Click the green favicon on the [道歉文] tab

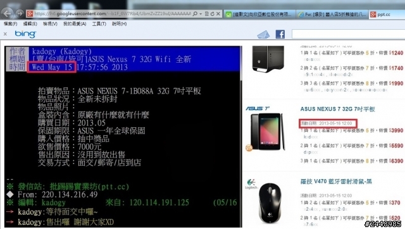pos(228,15)
